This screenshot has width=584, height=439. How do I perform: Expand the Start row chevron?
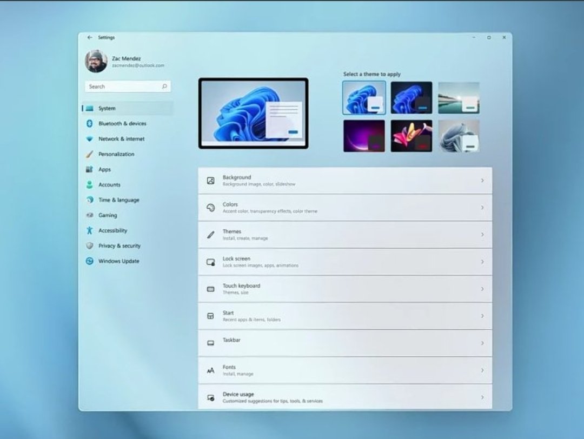482,316
